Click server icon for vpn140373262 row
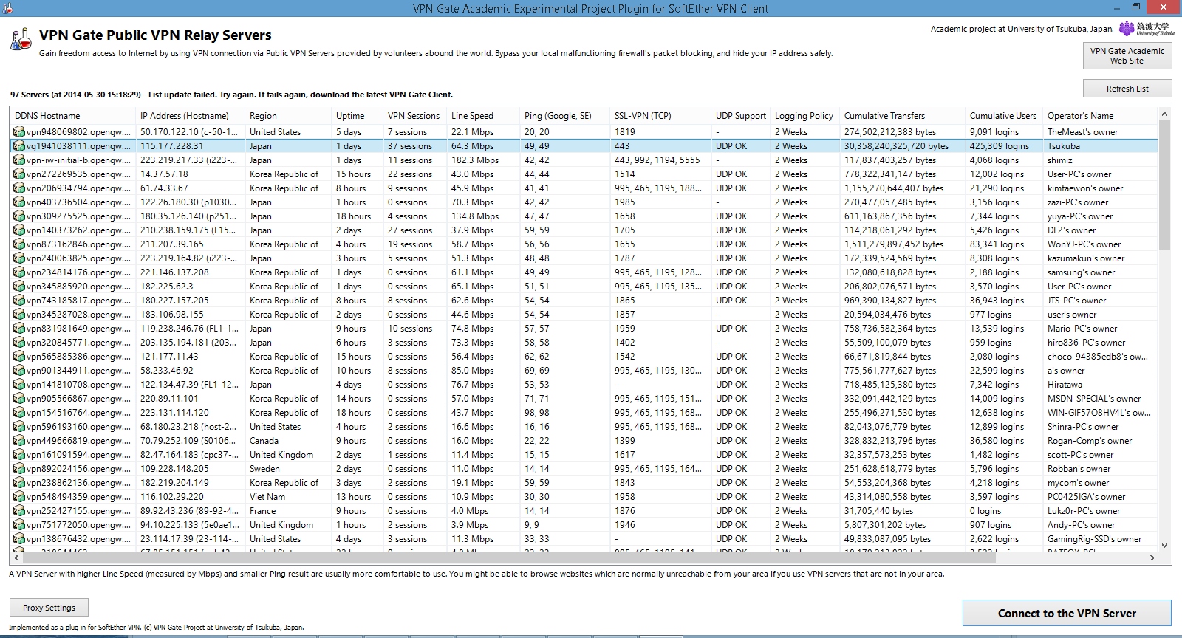Image resolution: width=1182 pixels, height=638 pixels. pyautogui.click(x=19, y=230)
